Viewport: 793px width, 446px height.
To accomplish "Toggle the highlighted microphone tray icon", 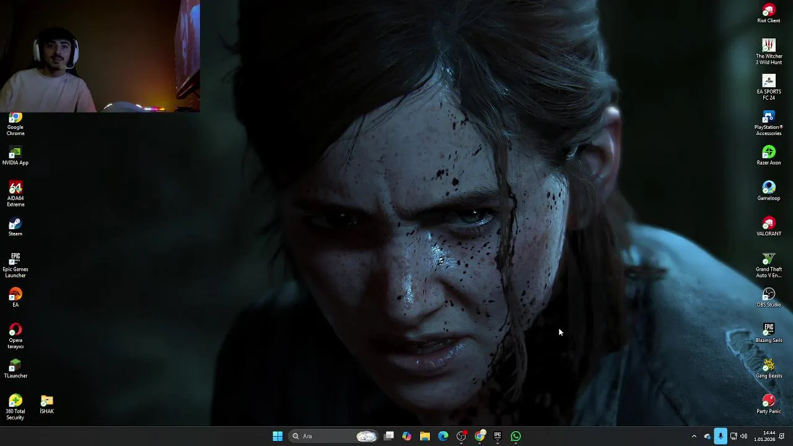I will pos(721,436).
